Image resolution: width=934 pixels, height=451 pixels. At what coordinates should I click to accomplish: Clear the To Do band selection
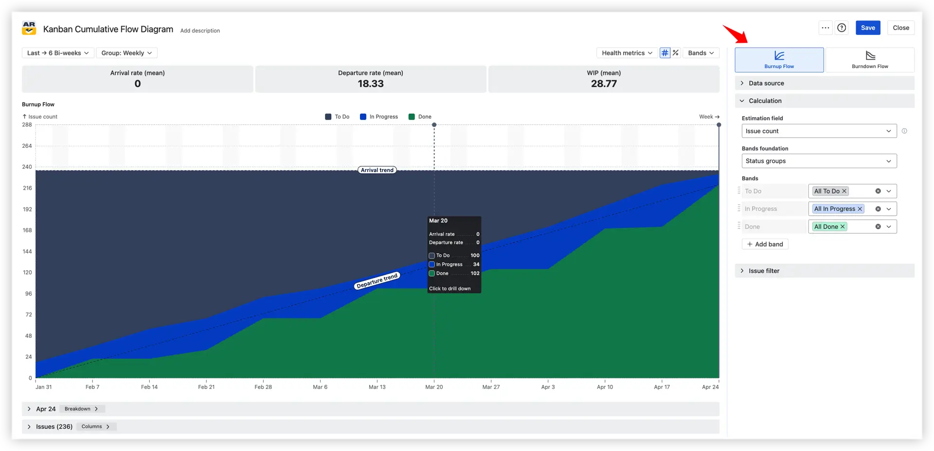point(878,191)
